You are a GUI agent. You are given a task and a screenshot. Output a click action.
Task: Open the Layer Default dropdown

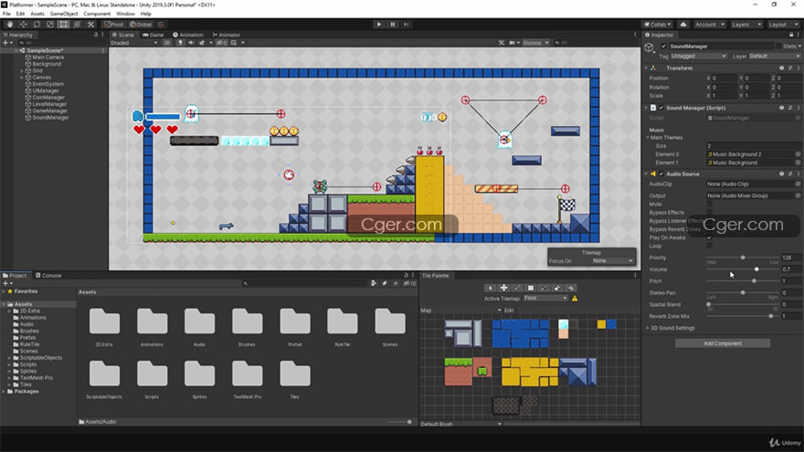[x=774, y=56]
